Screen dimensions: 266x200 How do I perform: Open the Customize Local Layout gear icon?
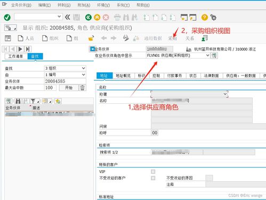coord(213,18)
